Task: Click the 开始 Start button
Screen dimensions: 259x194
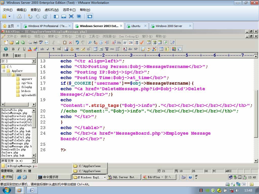Action: (7, 177)
